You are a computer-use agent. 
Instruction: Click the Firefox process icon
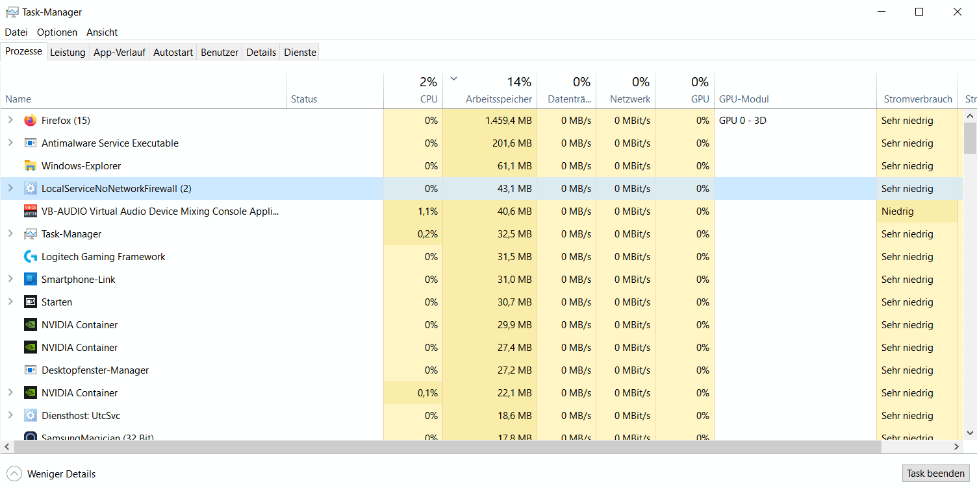click(x=31, y=121)
